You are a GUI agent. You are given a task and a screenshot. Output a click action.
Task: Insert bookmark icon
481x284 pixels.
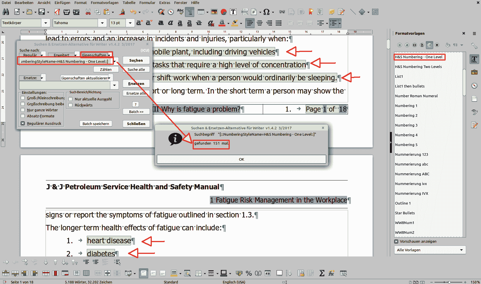311,12
